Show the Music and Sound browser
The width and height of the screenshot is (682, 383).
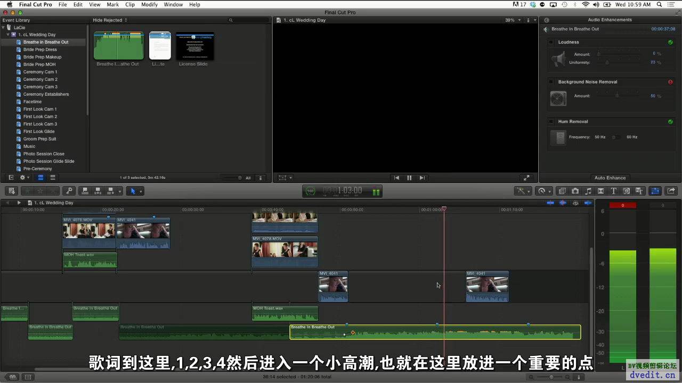click(x=588, y=191)
